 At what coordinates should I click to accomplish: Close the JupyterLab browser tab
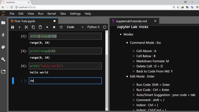[29, 2]
